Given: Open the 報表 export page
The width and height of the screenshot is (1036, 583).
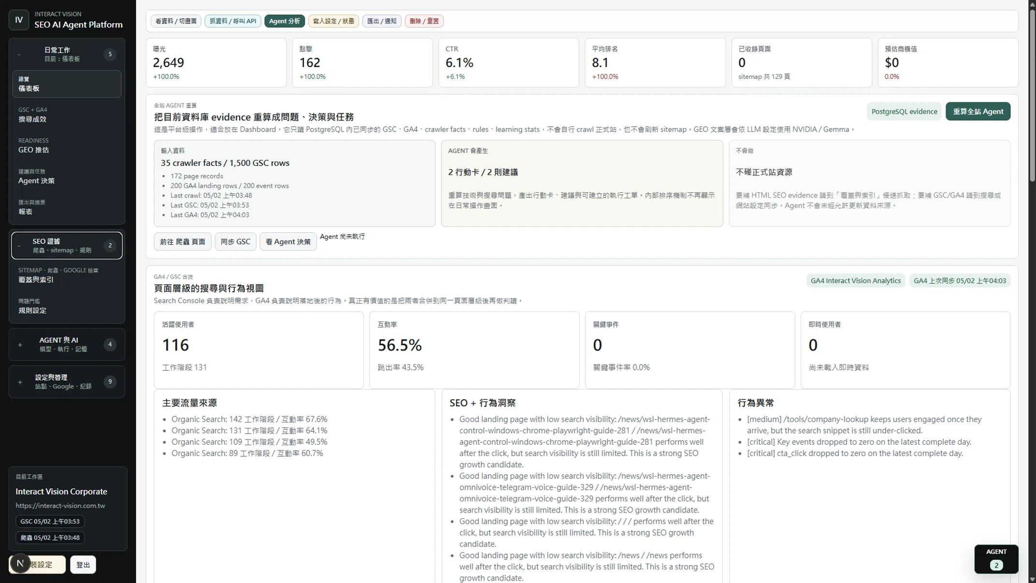Looking at the screenshot, I should click(67, 207).
